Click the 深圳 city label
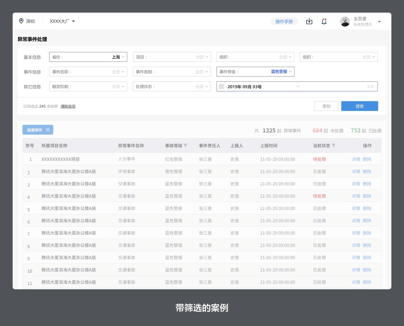The width and height of the screenshot is (404, 326). pyautogui.click(x=30, y=21)
